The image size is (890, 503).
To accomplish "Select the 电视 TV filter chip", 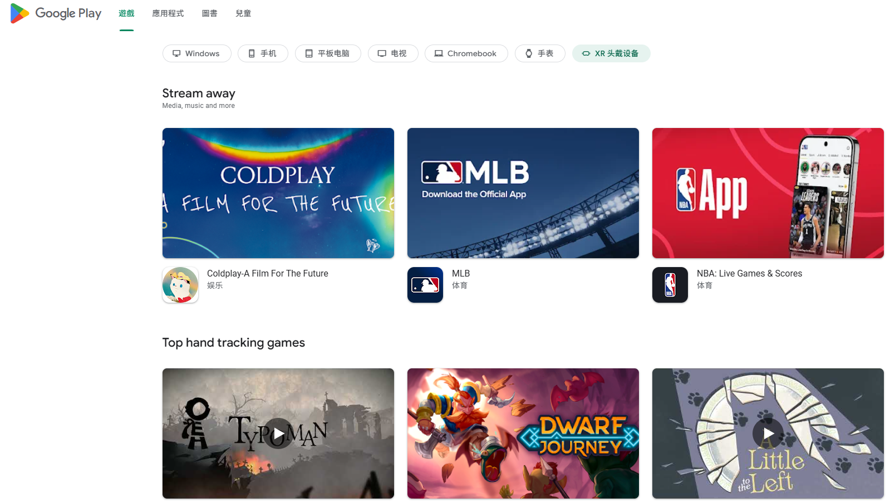I will [393, 53].
